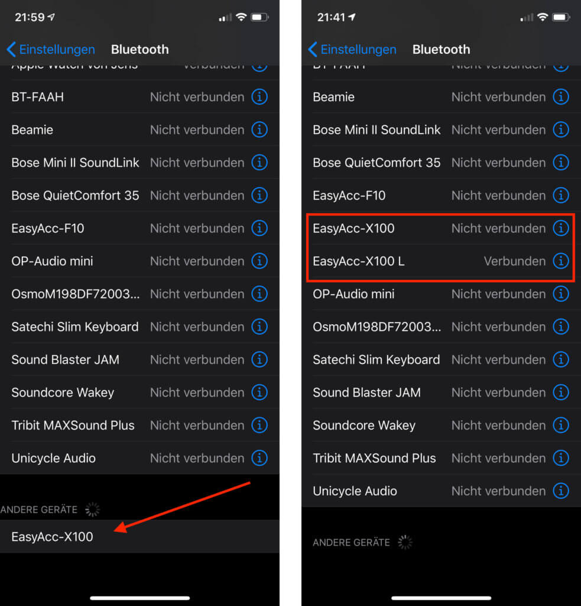Tap info icon for Bose QuietComfort 35, 21:41 screen
This screenshot has width=581, height=606.
pos(561,162)
